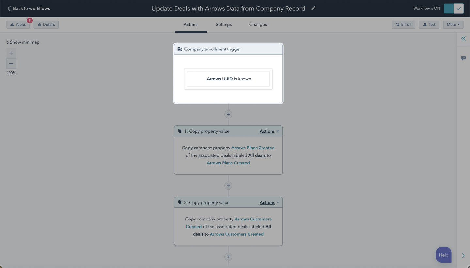470x268 pixels.
Task: Click the workflow title text
Action: [x=228, y=8]
